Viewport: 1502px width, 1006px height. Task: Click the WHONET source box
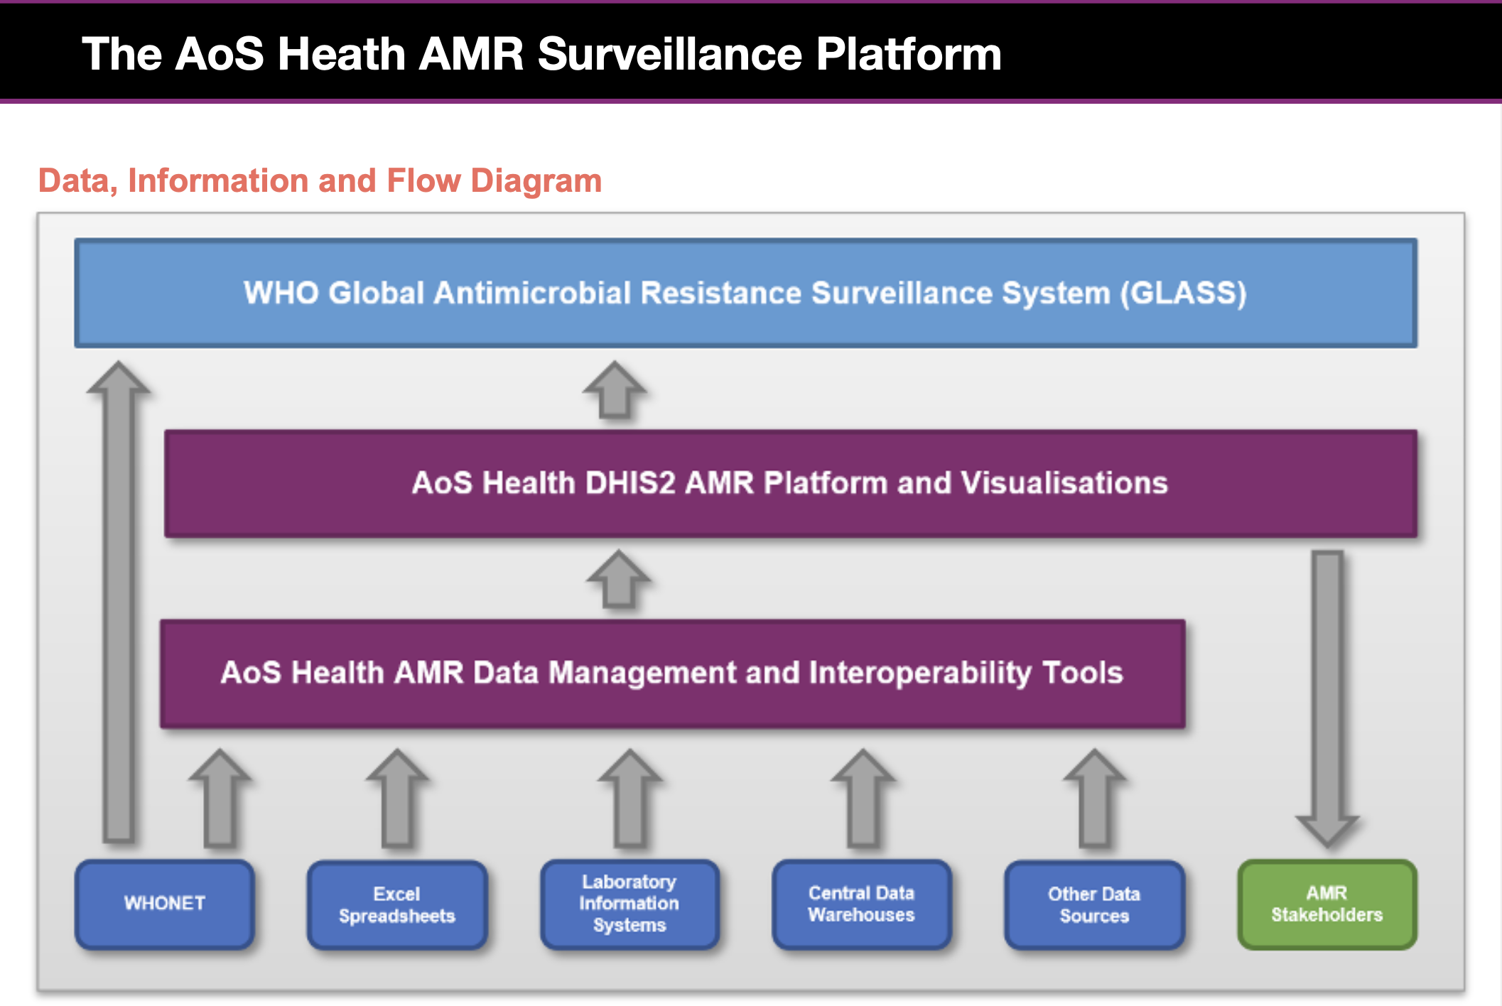(x=165, y=904)
